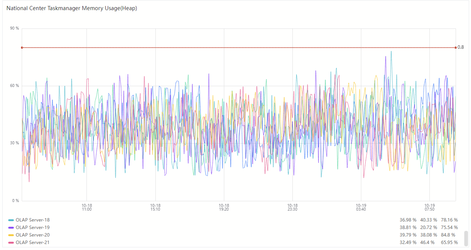Image resolution: width=471 pixels, height=250 pixels.
Task: Click the OLAP Server-18 teal color swatch
Action: [11, 220]
